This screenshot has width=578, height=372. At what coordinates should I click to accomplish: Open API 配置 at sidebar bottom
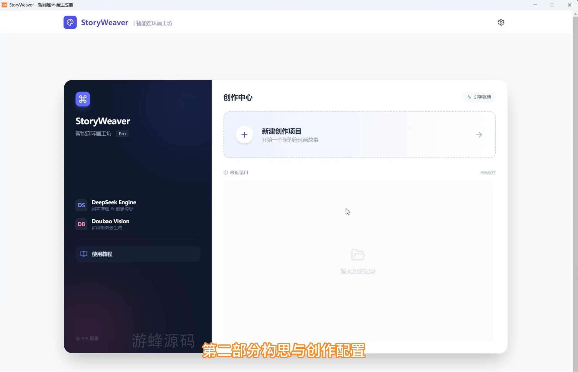point(87,338)
